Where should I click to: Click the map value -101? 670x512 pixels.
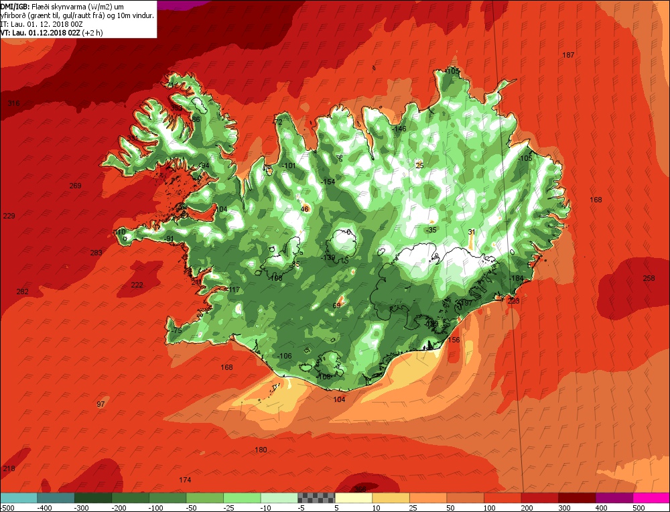[x=289, y=166]
